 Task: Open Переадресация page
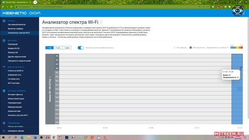point(15,103)
